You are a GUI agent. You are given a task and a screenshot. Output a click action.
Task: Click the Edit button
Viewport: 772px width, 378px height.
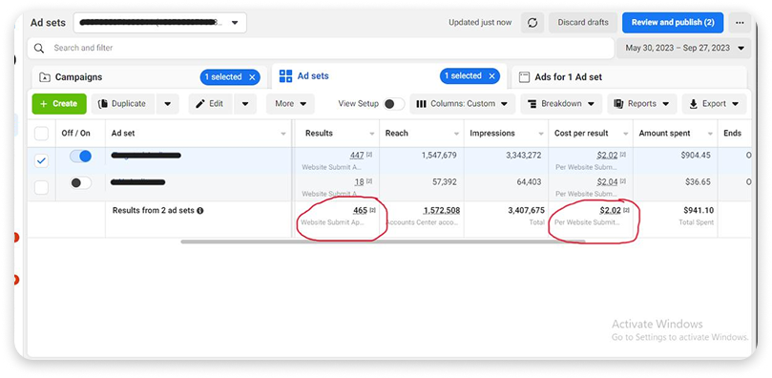210,104
